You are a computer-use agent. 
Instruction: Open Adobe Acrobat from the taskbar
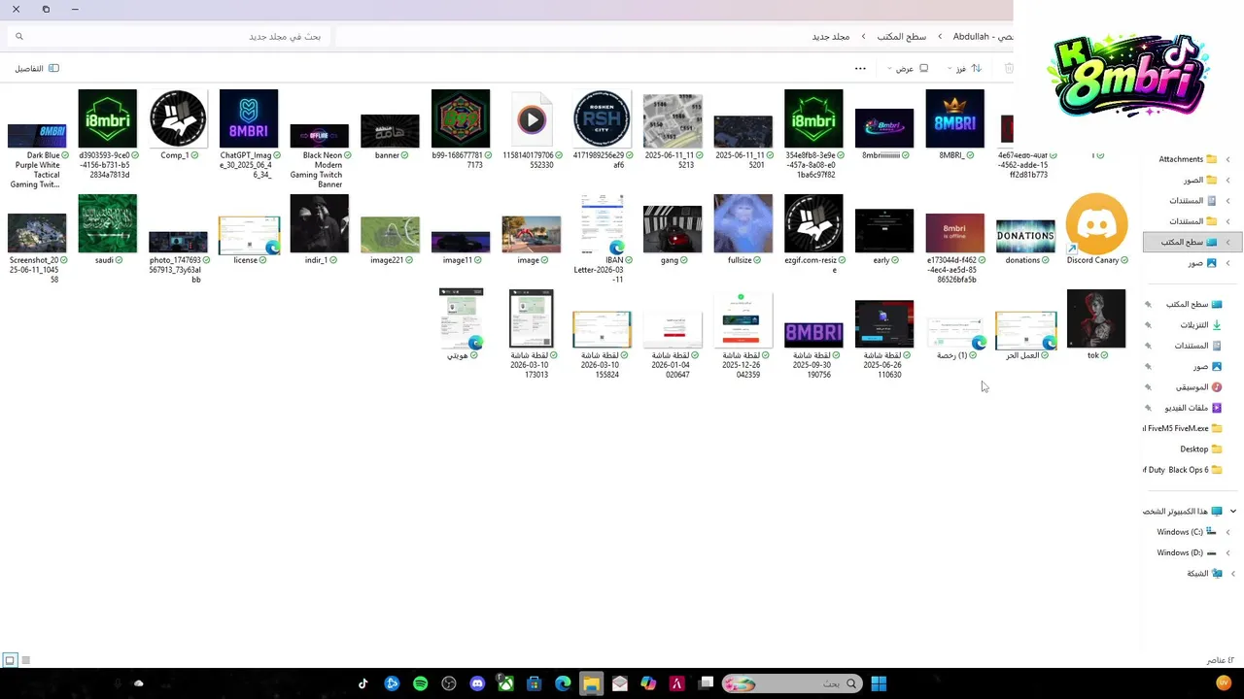[x=677, y=683]
